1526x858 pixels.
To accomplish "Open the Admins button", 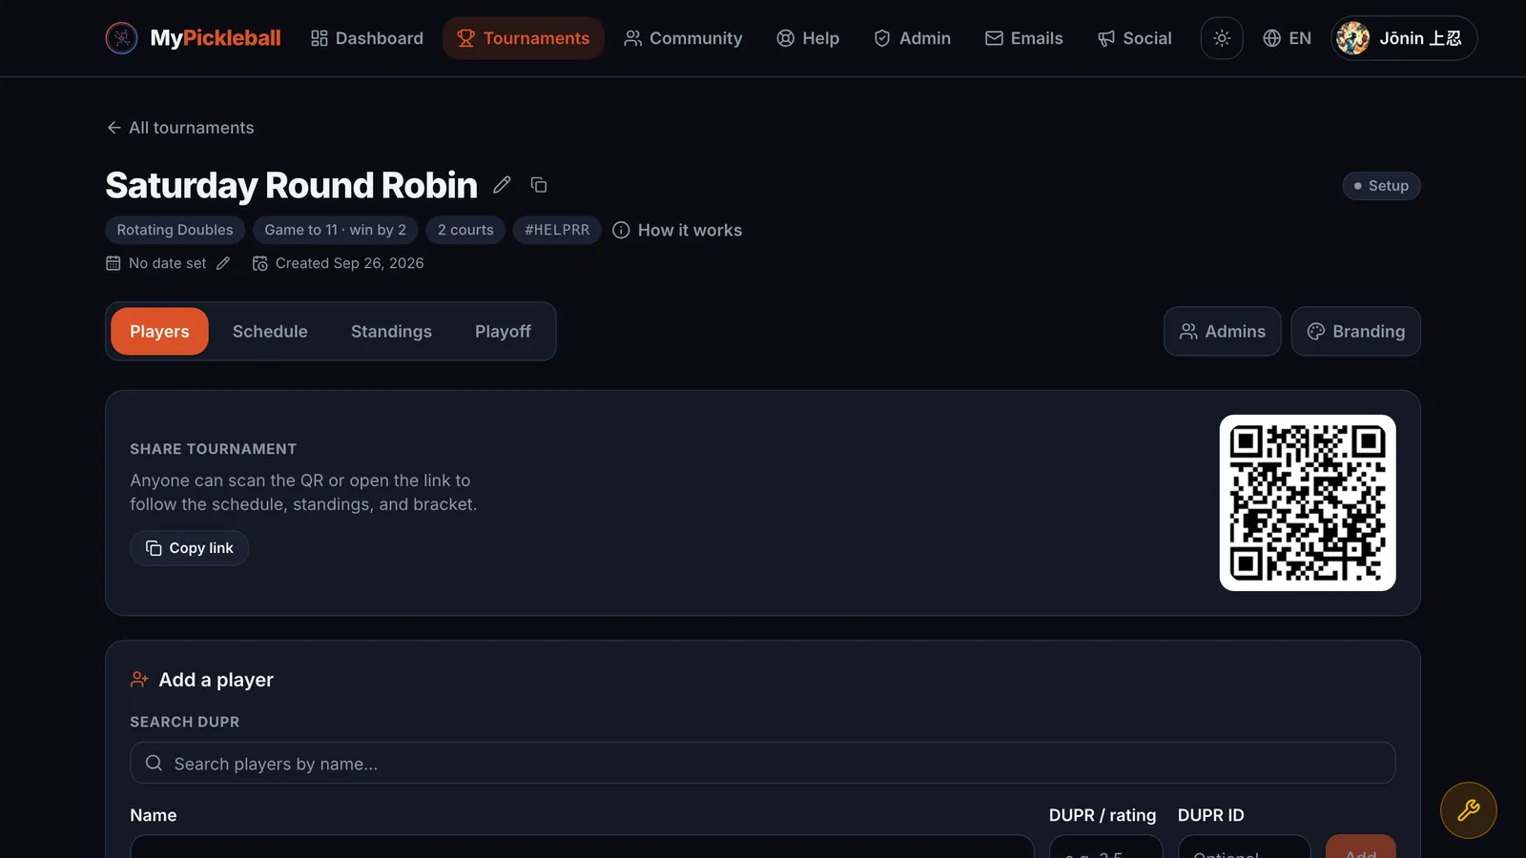I will pos(1222,331).
